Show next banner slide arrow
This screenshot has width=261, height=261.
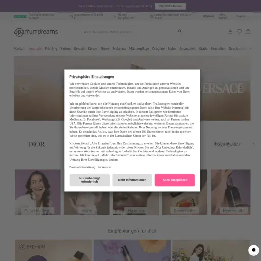click(240, 88)
